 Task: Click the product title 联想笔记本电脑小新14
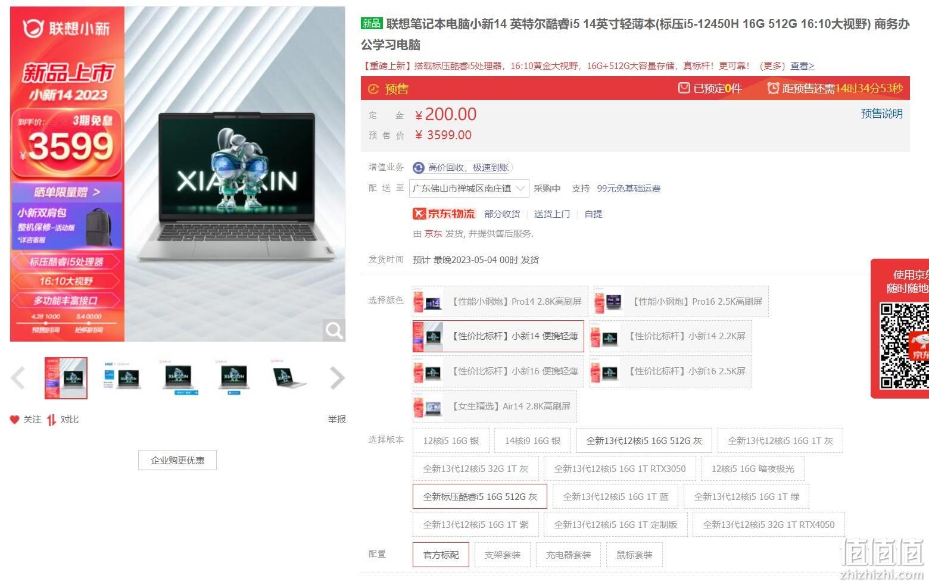635,34
